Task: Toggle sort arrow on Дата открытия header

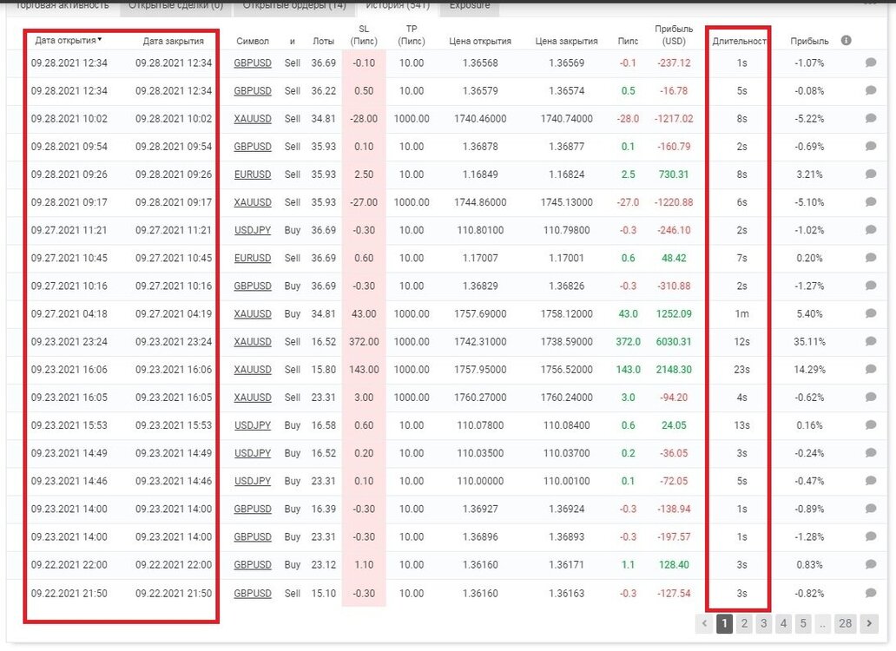Action: (100, 39)
